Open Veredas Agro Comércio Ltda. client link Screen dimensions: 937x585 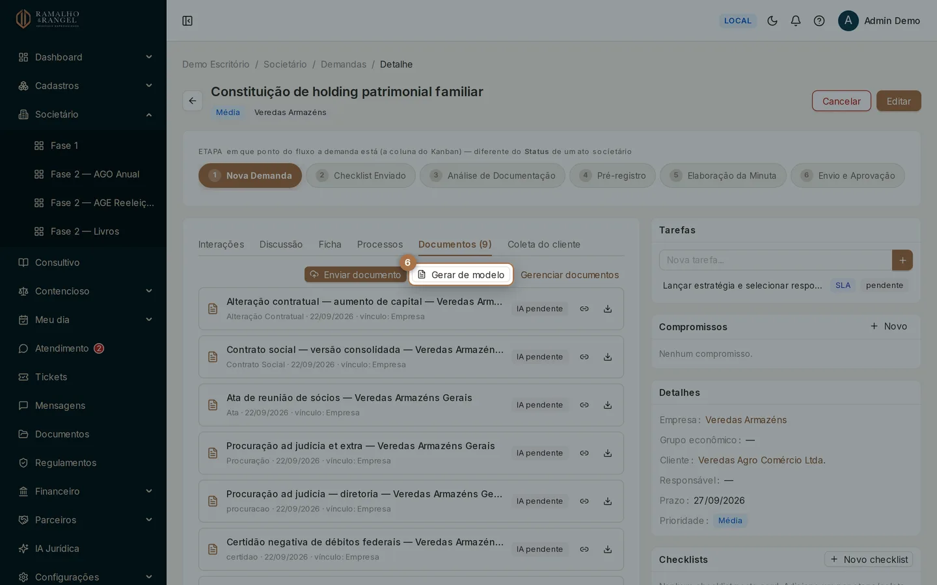[762, 460]
